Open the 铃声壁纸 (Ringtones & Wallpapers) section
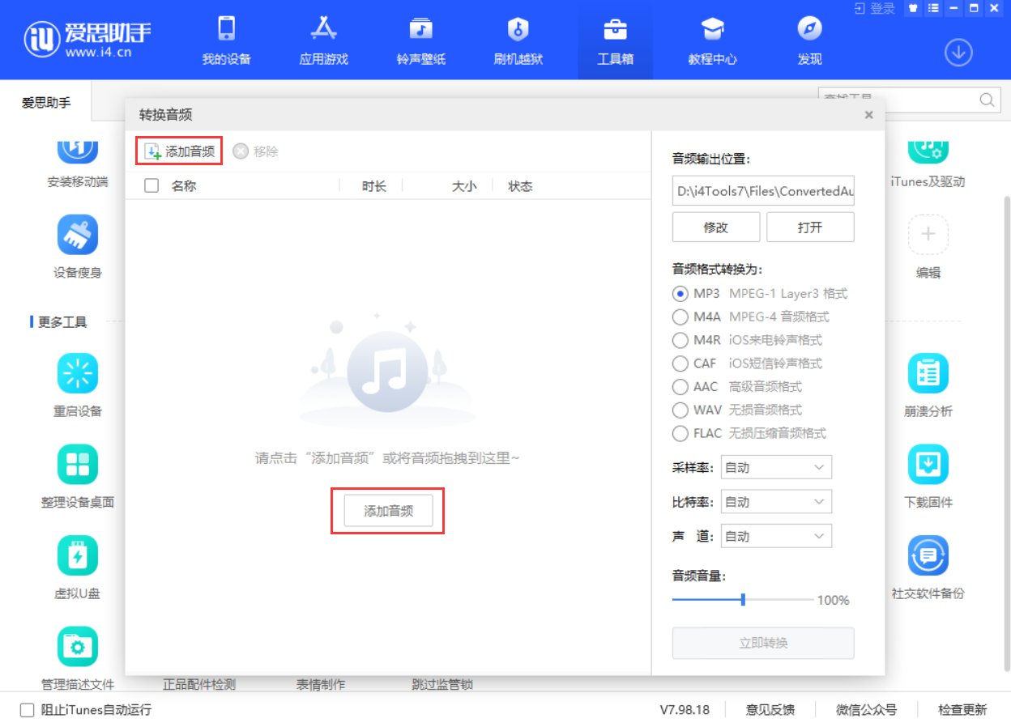1011x727 pixels. tap(420, 39)
